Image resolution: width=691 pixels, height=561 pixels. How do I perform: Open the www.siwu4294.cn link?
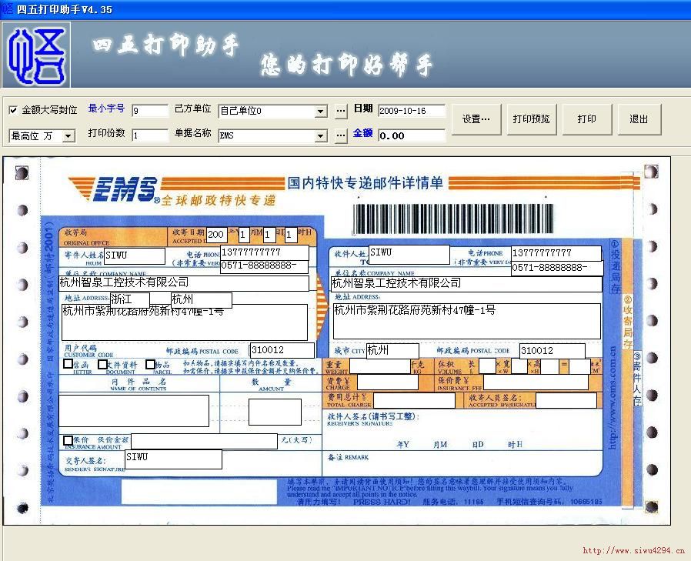pos(633,550)
